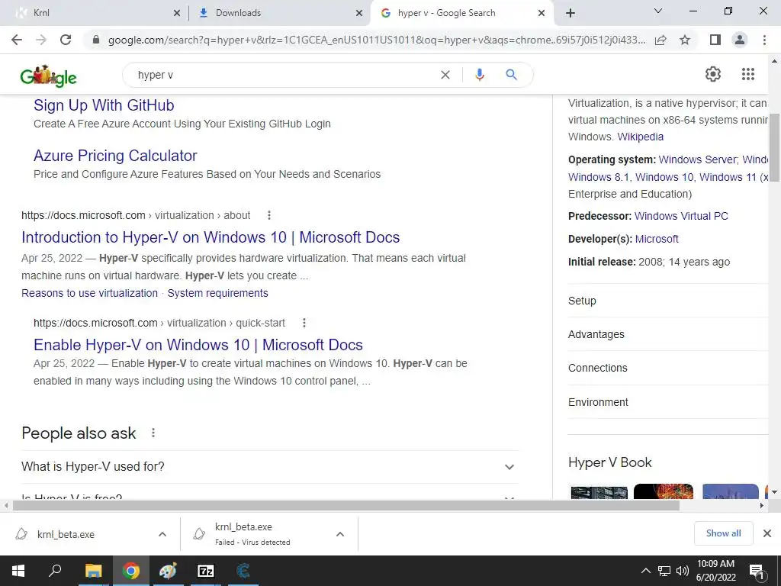Close the hyper v Google Search tab
Viewport: 781px width, 586px height.
(x=542, y=13)
